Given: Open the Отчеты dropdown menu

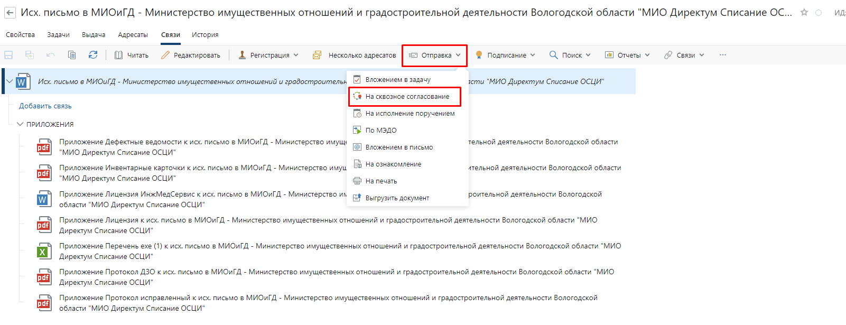Looking at the screenshot, I should coord(627,55).
